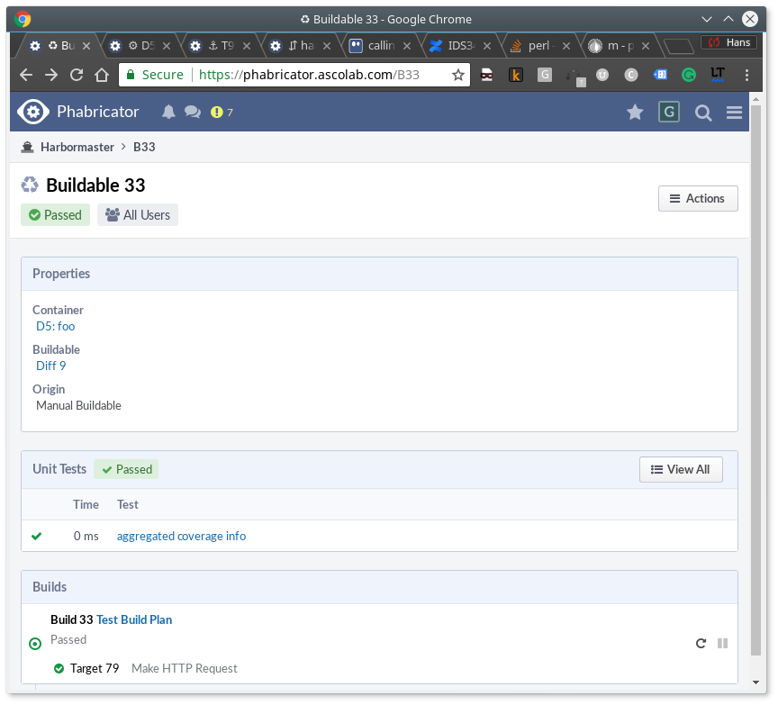The image size is (778, 705).
Task: Click the gray C circle extension icon
Action: point(630,75)
